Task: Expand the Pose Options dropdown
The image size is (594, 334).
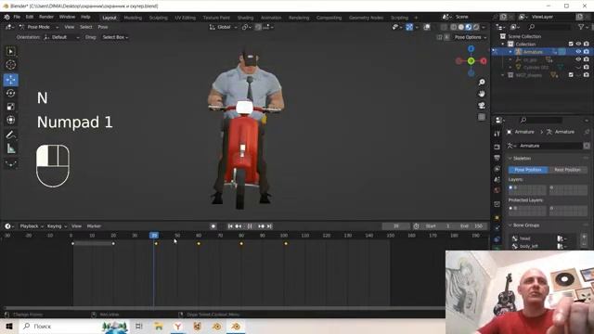Action: click(x=471, y=37)
